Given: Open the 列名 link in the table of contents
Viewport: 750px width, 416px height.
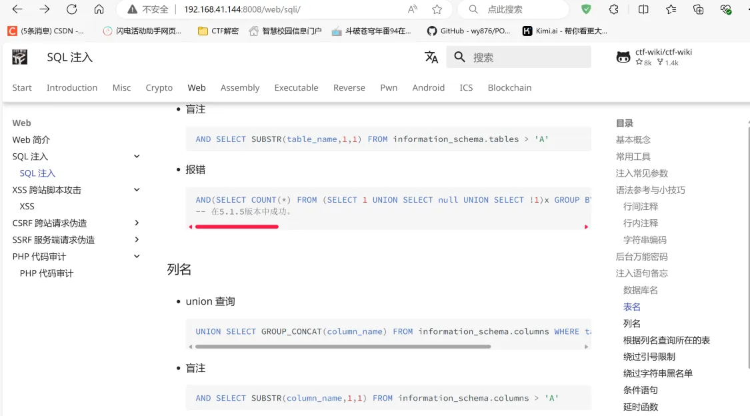Looking at the screenshot, I should (631, 323).
